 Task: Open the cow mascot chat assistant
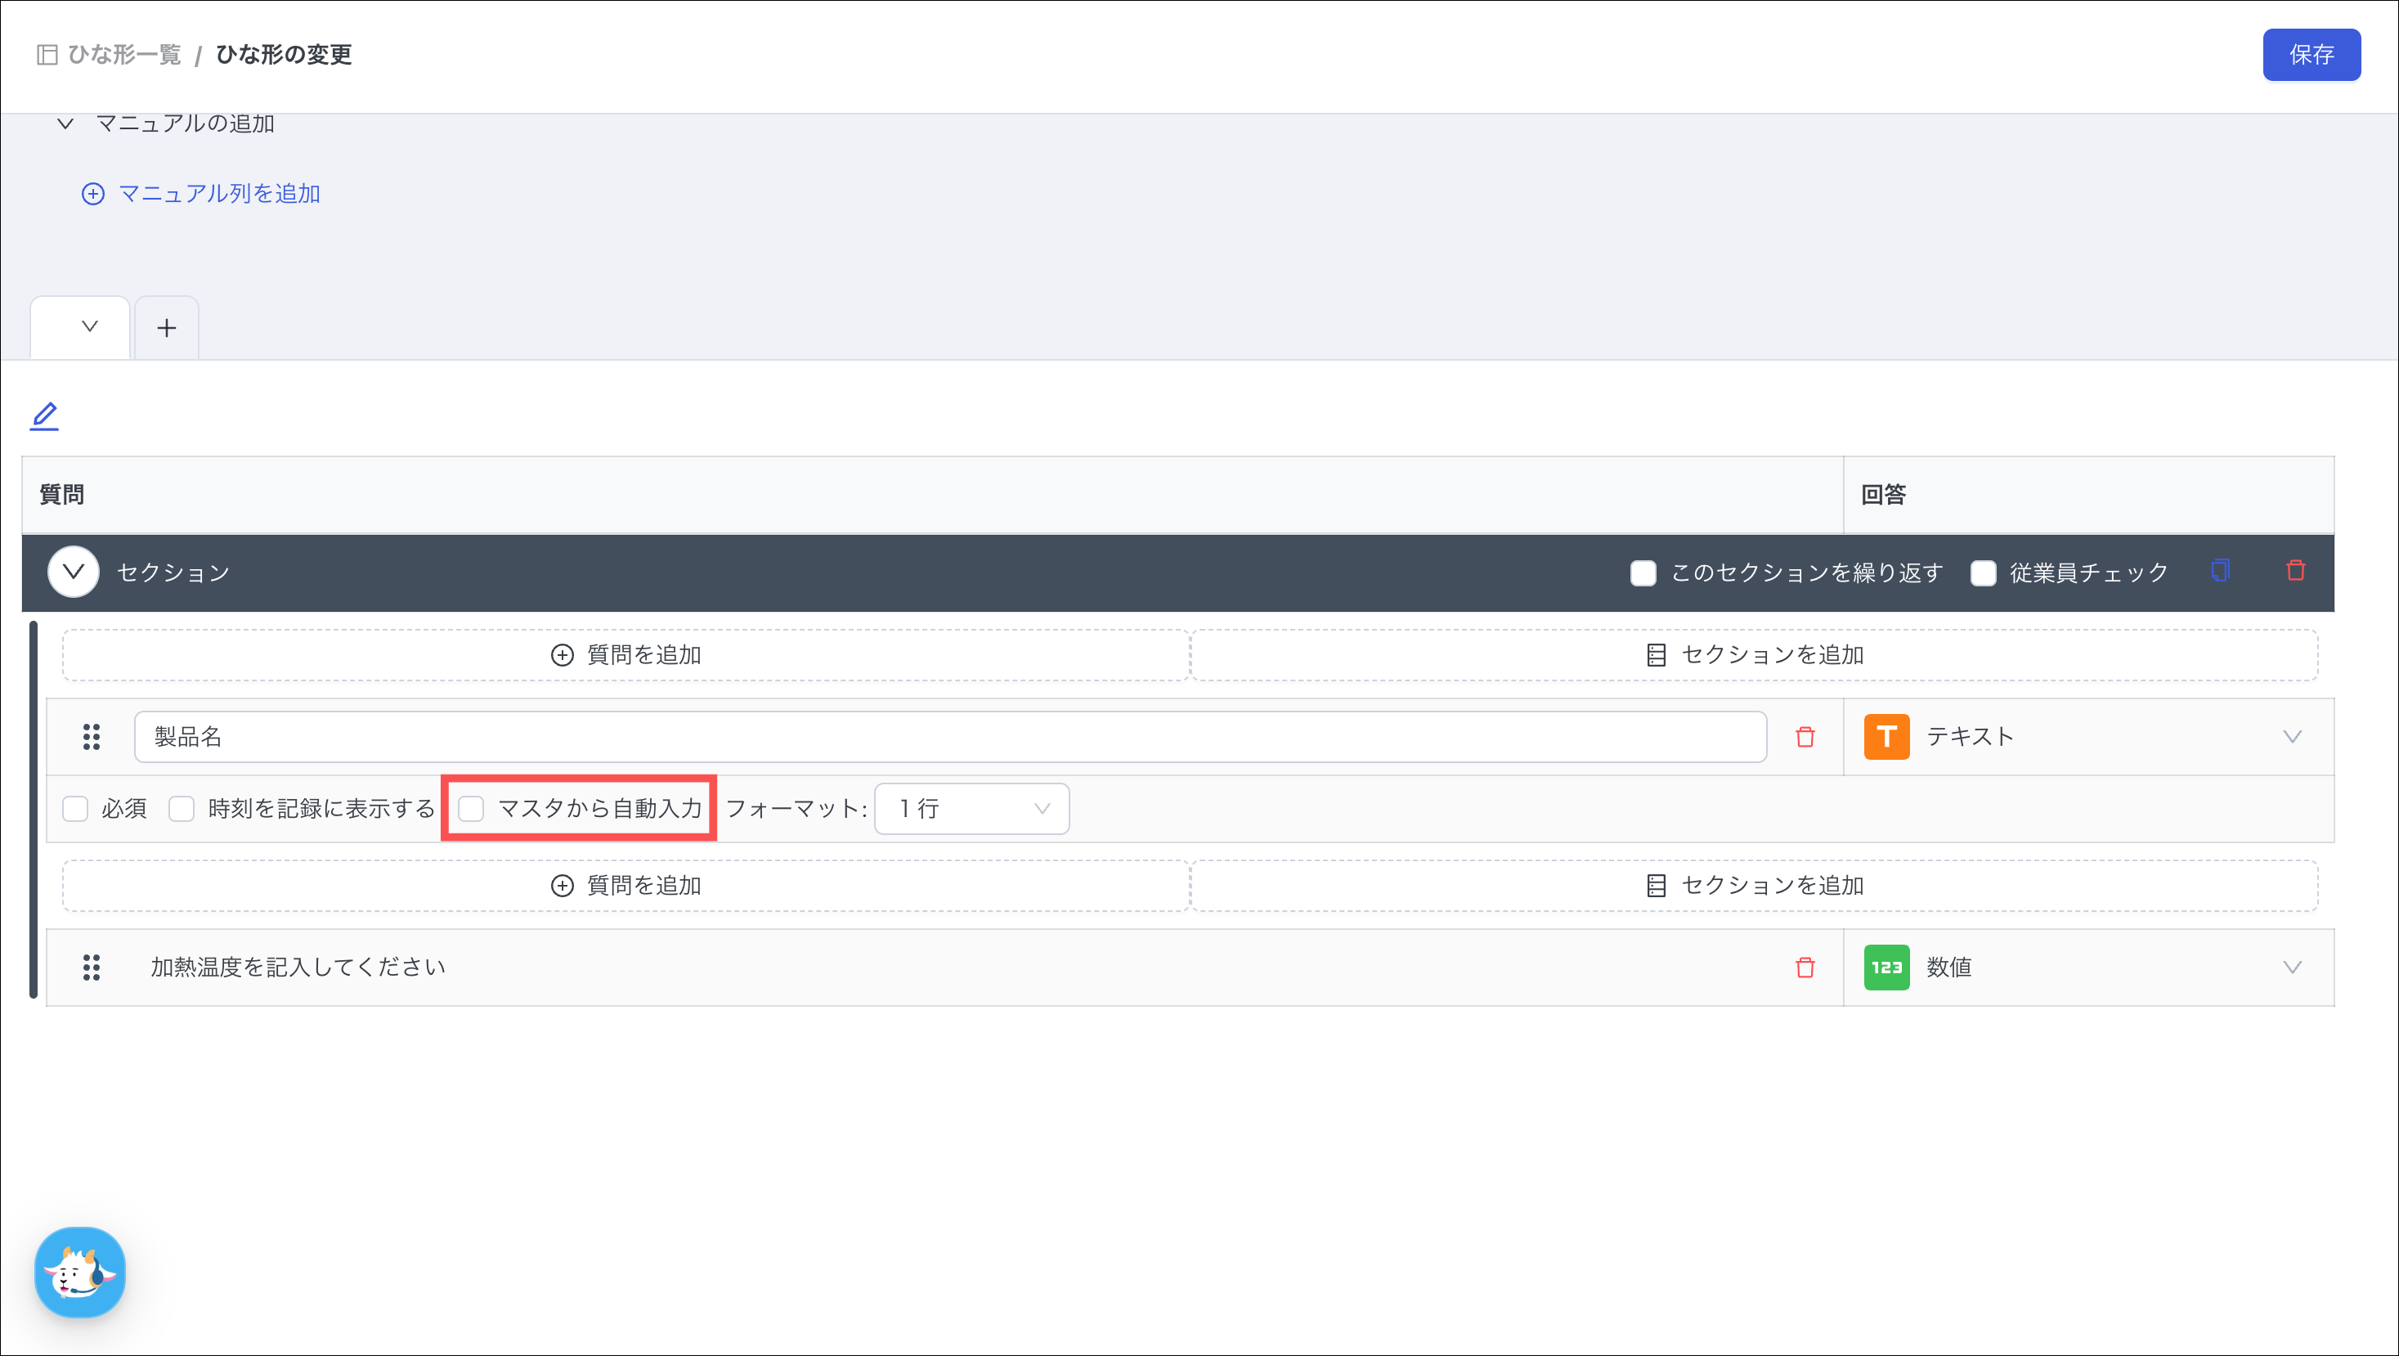pos(80,1273)
